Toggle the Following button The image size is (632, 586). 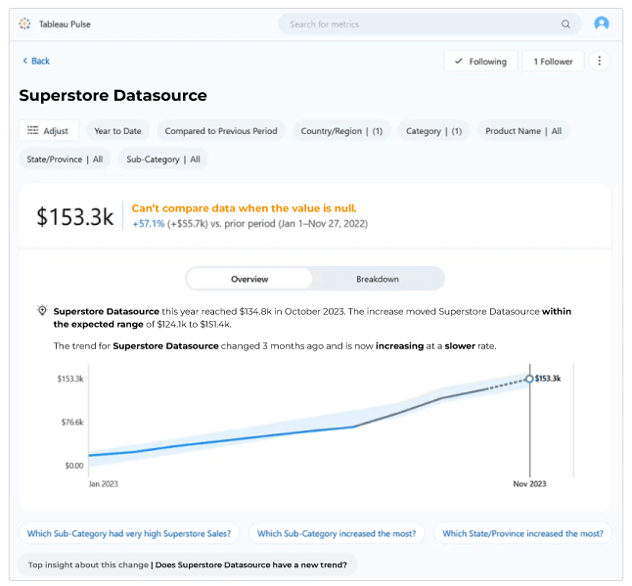point(480,62)
